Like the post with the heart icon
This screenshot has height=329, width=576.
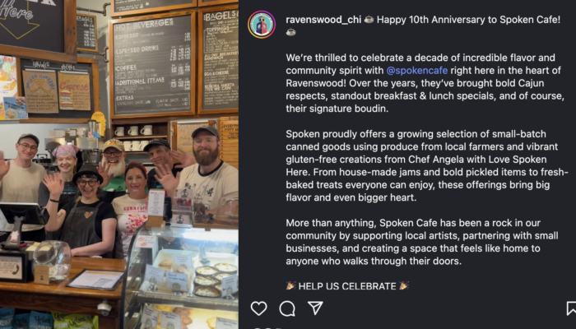pos(258,308)
